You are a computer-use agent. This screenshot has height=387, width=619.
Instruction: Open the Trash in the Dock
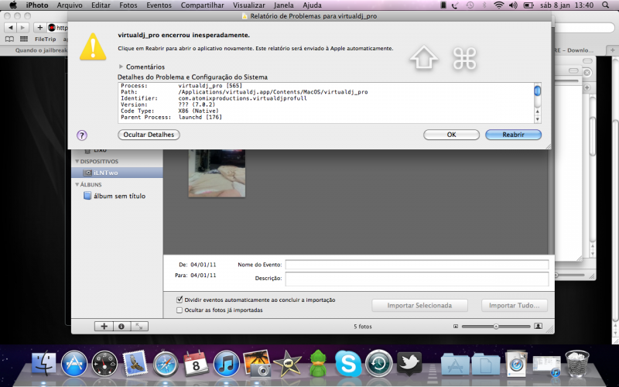click(576, 363)
